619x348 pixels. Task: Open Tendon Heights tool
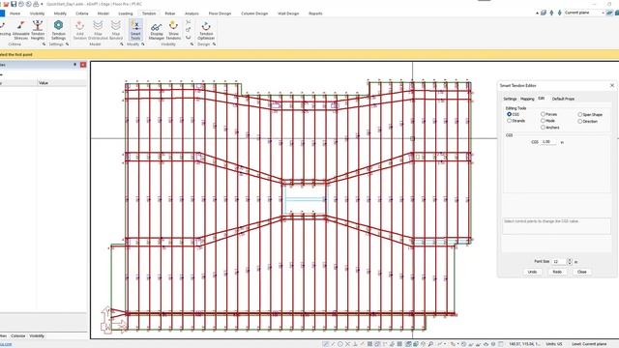(38, 30)
